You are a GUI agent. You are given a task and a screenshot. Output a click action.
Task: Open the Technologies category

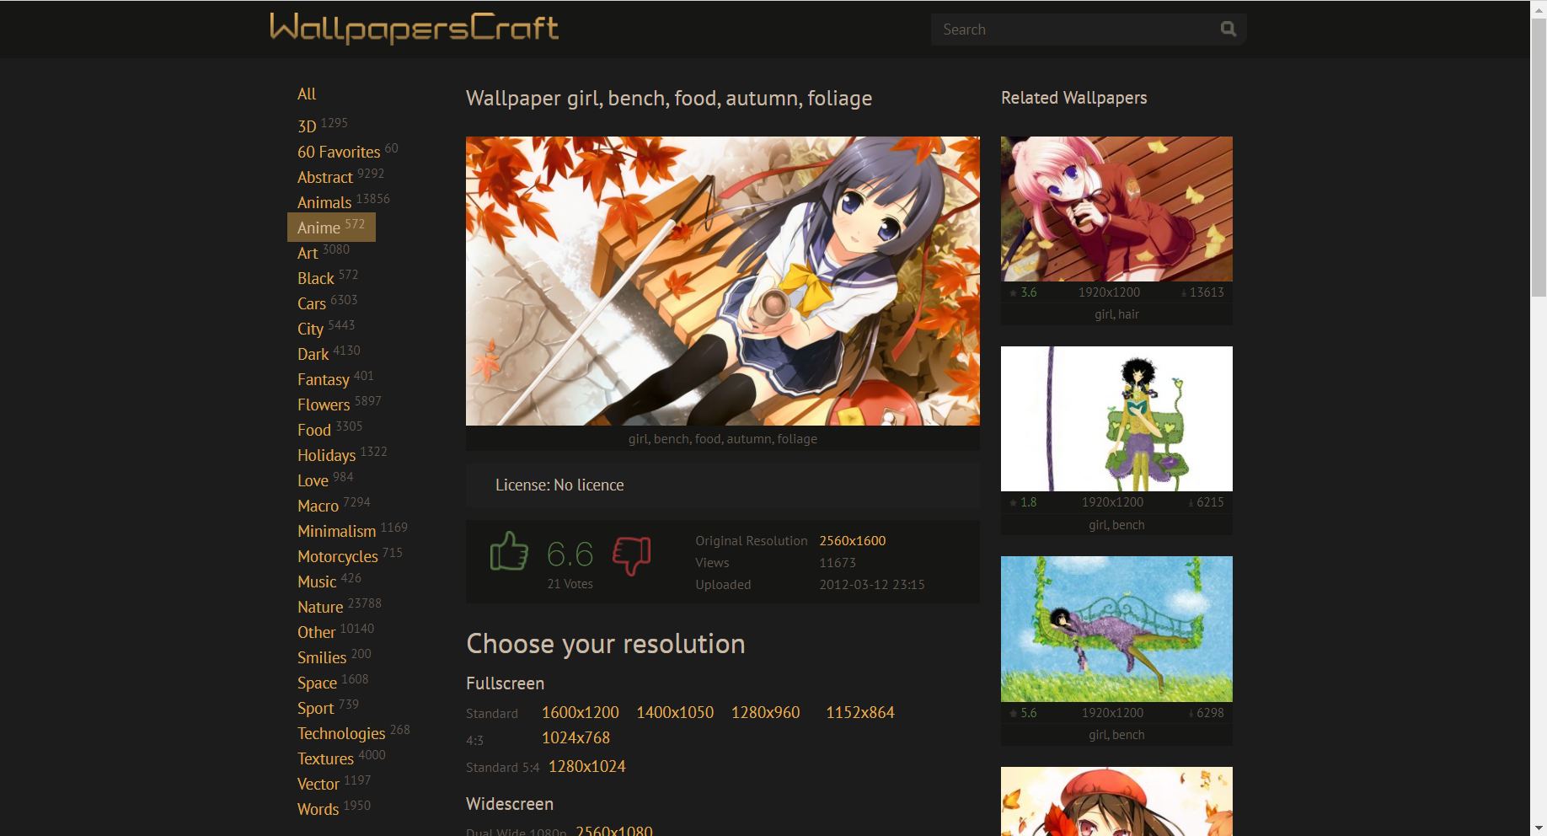[341, 733]
